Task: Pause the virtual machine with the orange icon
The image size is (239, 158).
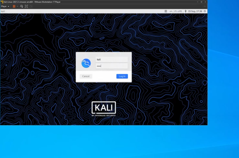Action: click(x=14, y=6)
